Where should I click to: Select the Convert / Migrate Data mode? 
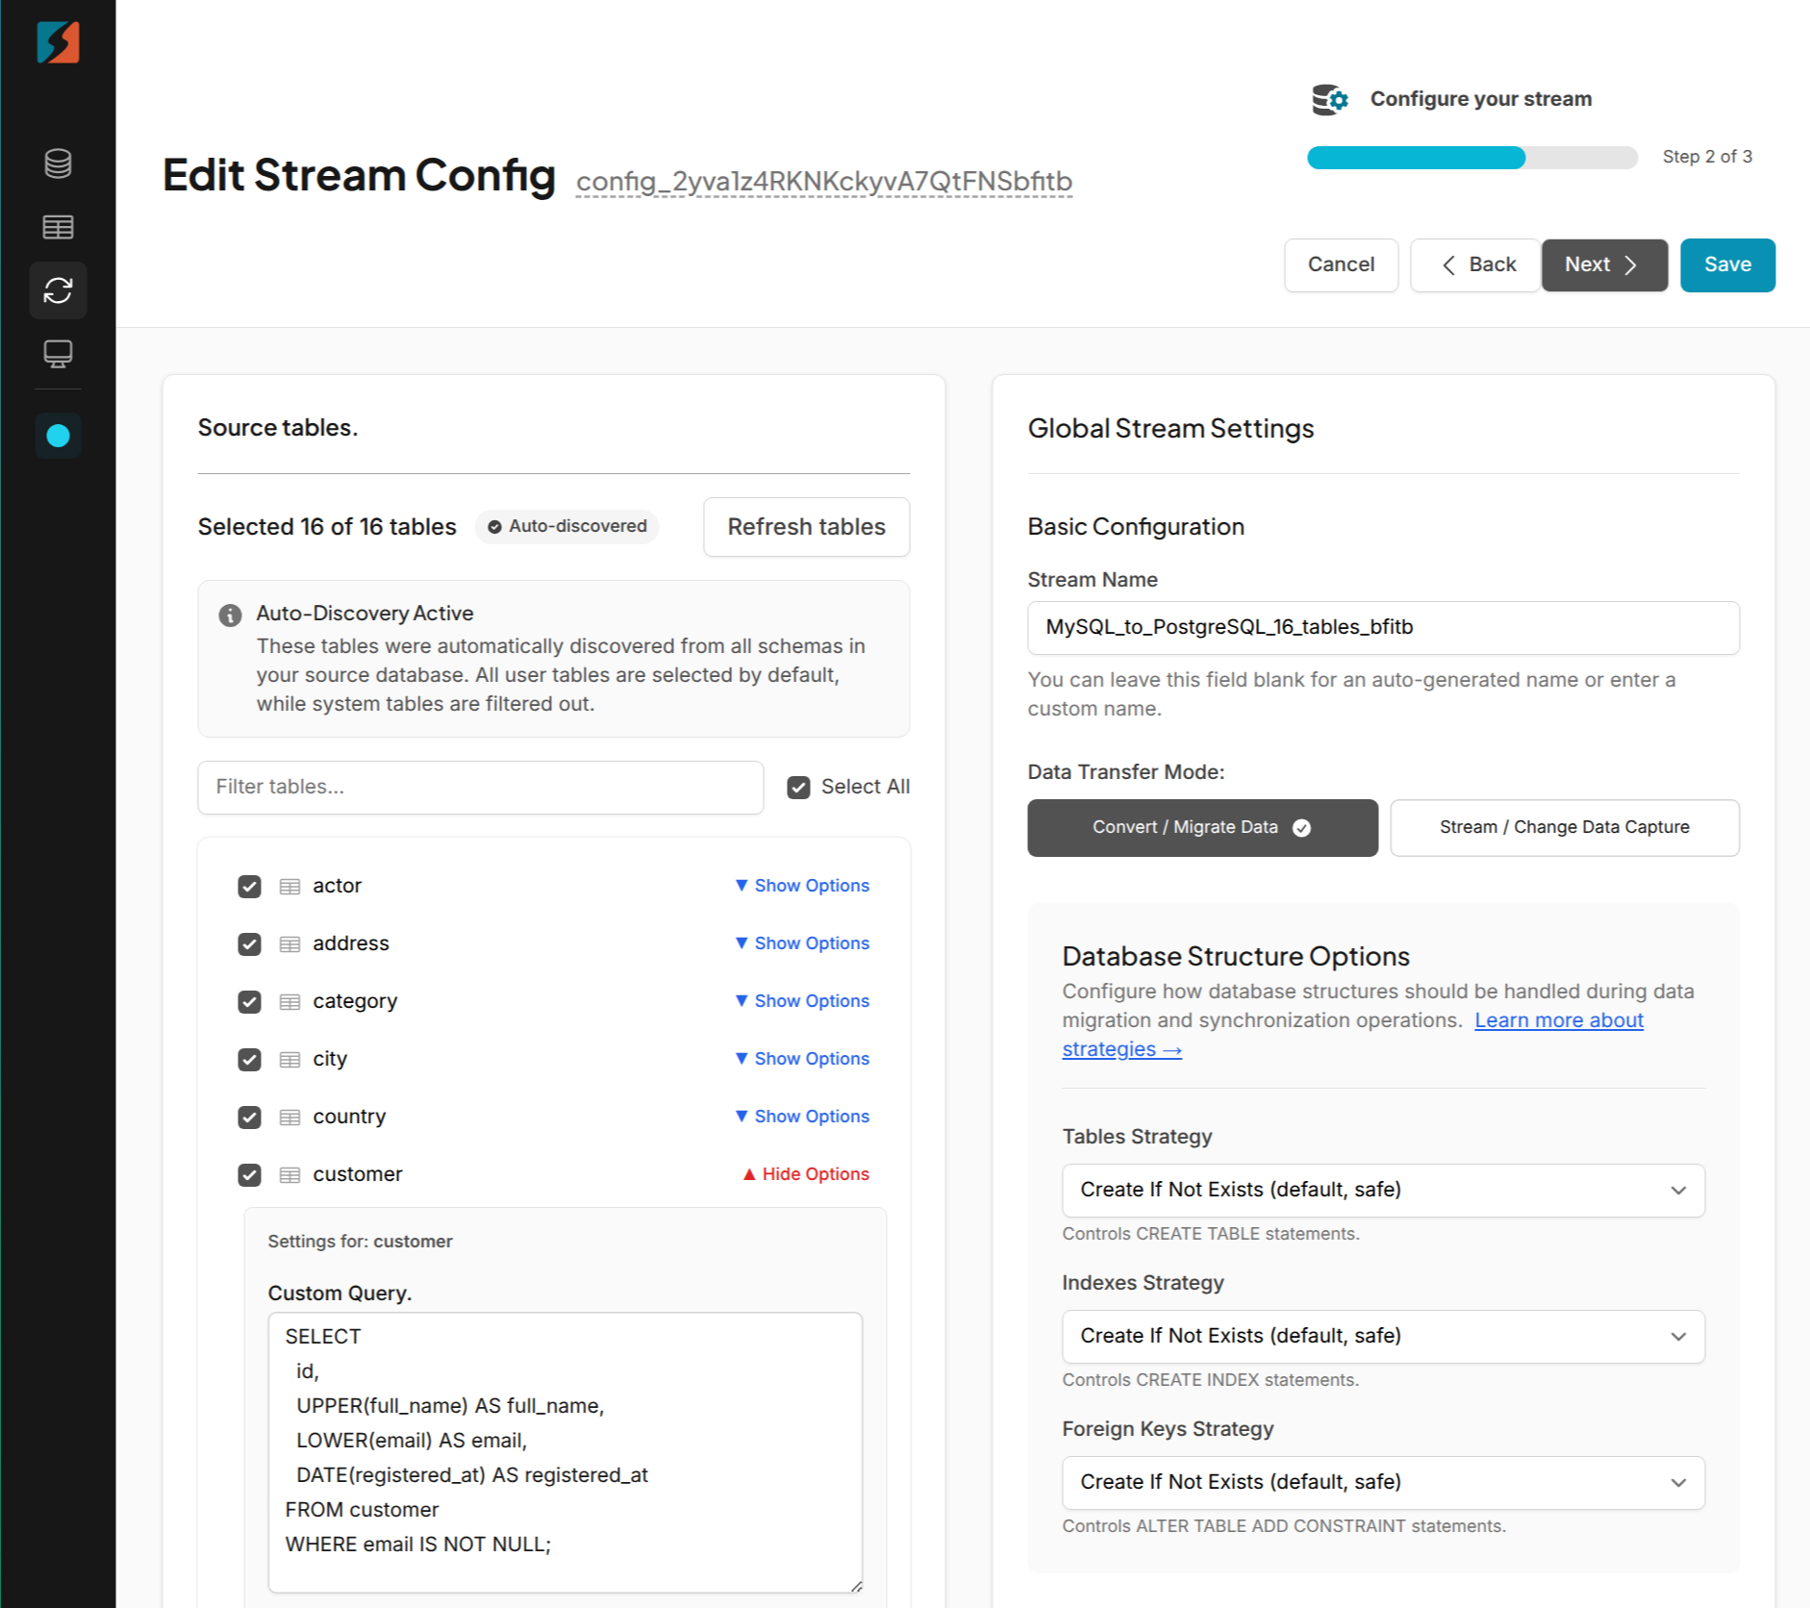point(1201,827)
